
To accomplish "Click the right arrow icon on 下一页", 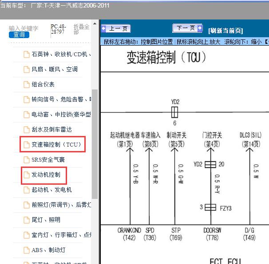I will (x=200, y=28).
